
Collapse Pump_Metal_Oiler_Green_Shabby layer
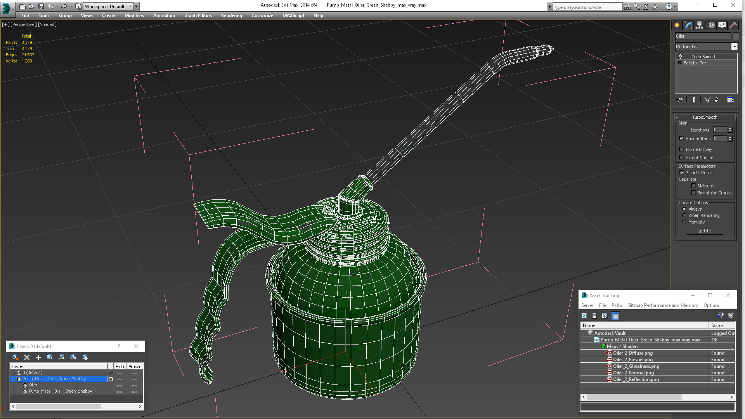[x=12, y=379]
